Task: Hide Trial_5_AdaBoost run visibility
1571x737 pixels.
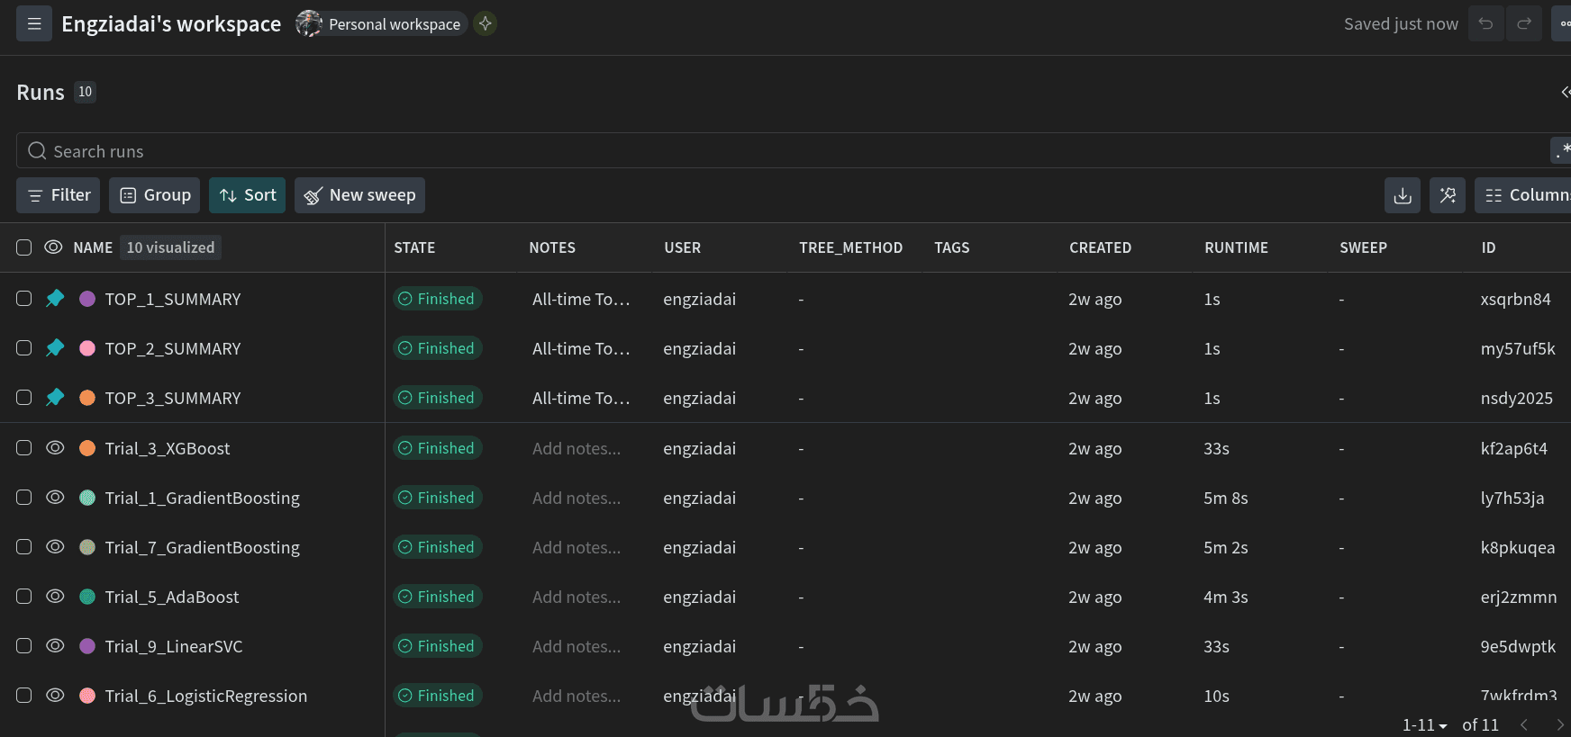Action: [x=55, y=597]
